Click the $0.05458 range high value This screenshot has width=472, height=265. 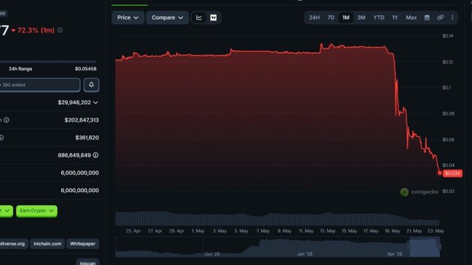click(x=86, y=69)
